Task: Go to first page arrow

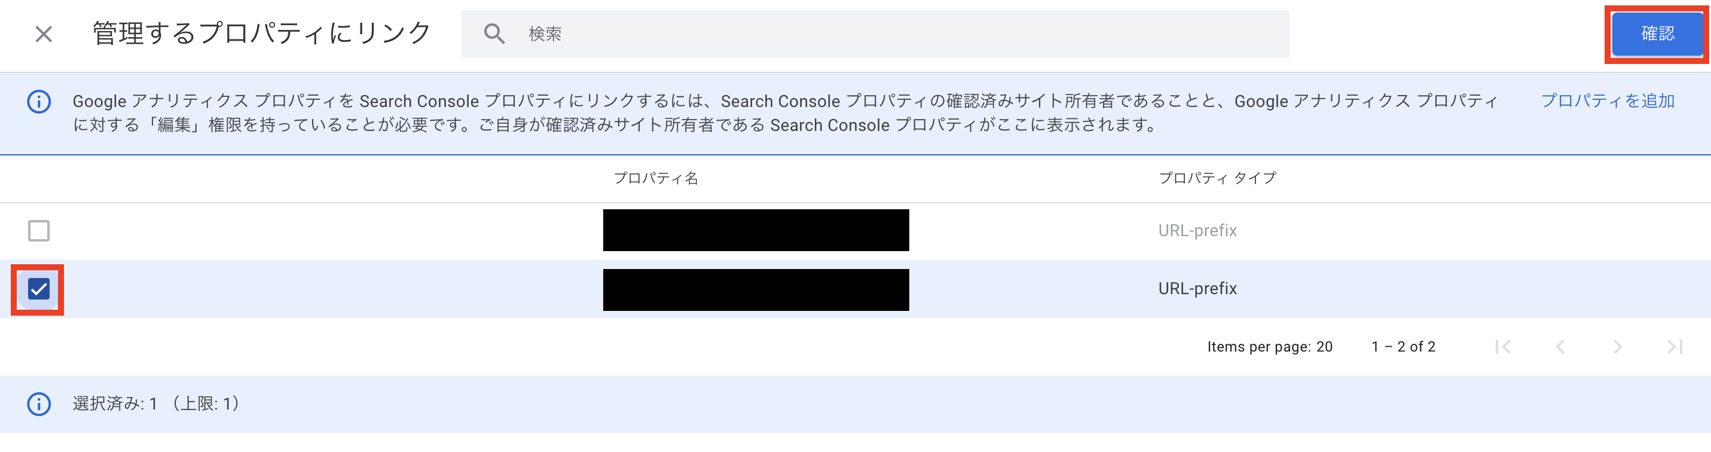Action: 1503,347
